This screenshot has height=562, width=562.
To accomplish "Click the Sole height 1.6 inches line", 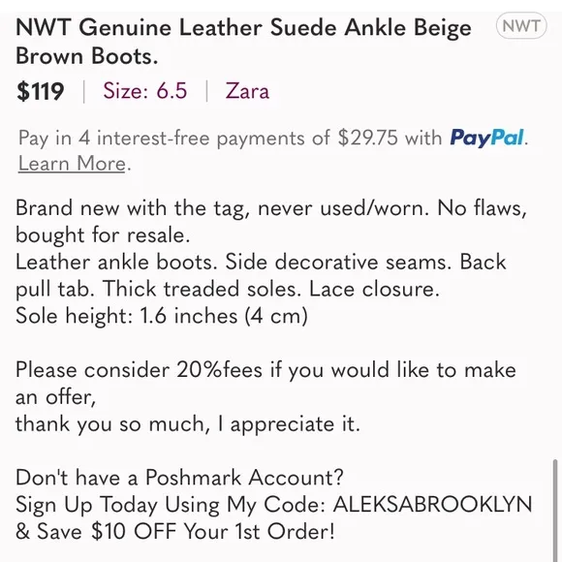I will (x=162, y=316).
